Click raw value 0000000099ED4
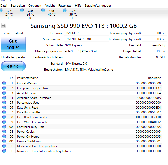Image resolution: width=168 pixels, height=165 pixels. [148, 108]
